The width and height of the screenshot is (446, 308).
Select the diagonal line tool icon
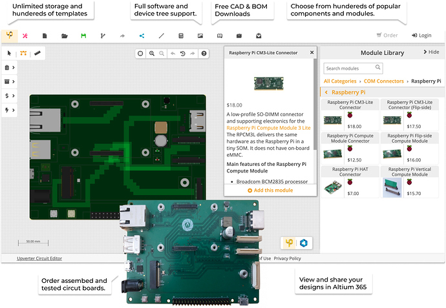click(162, 36)
